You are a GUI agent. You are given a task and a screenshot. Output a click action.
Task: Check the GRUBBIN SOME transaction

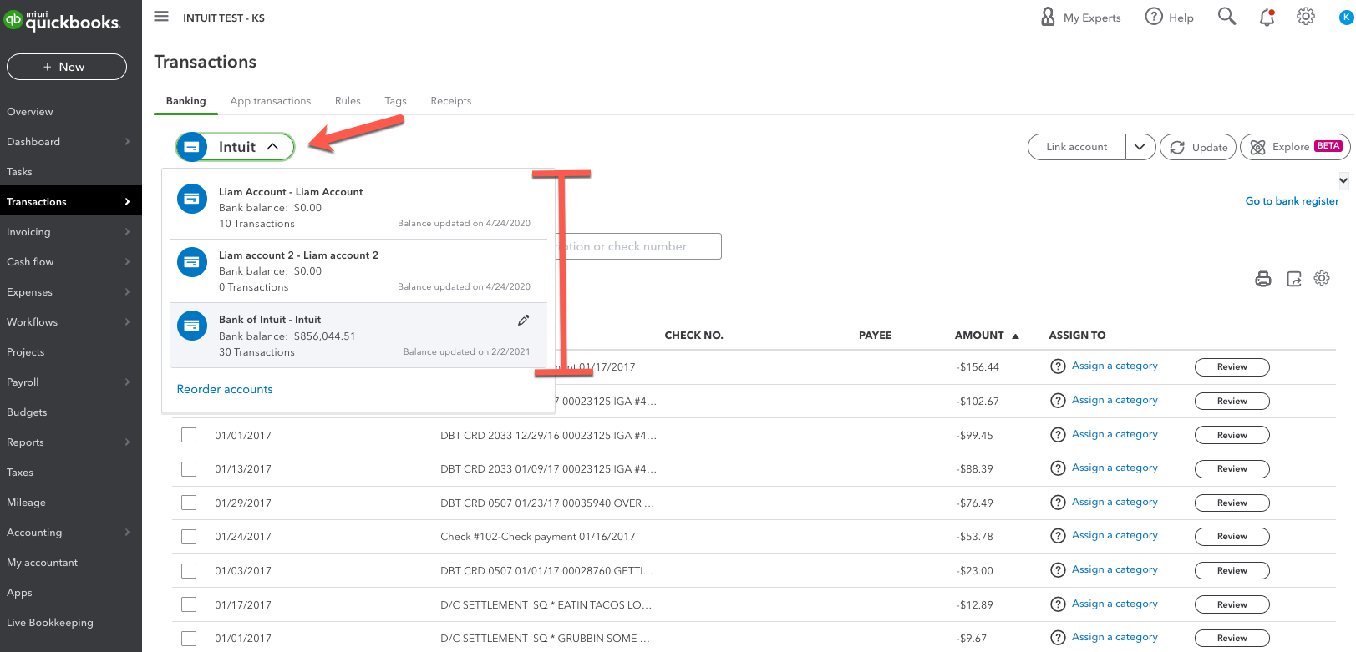[189, 639]
